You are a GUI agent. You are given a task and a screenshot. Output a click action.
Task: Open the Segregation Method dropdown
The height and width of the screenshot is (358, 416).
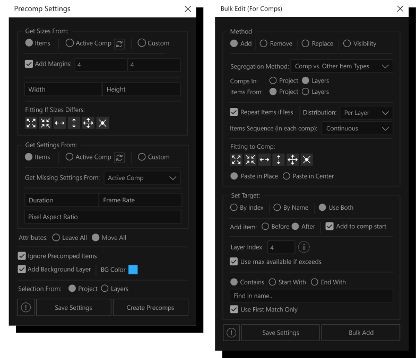pos(342,66)
